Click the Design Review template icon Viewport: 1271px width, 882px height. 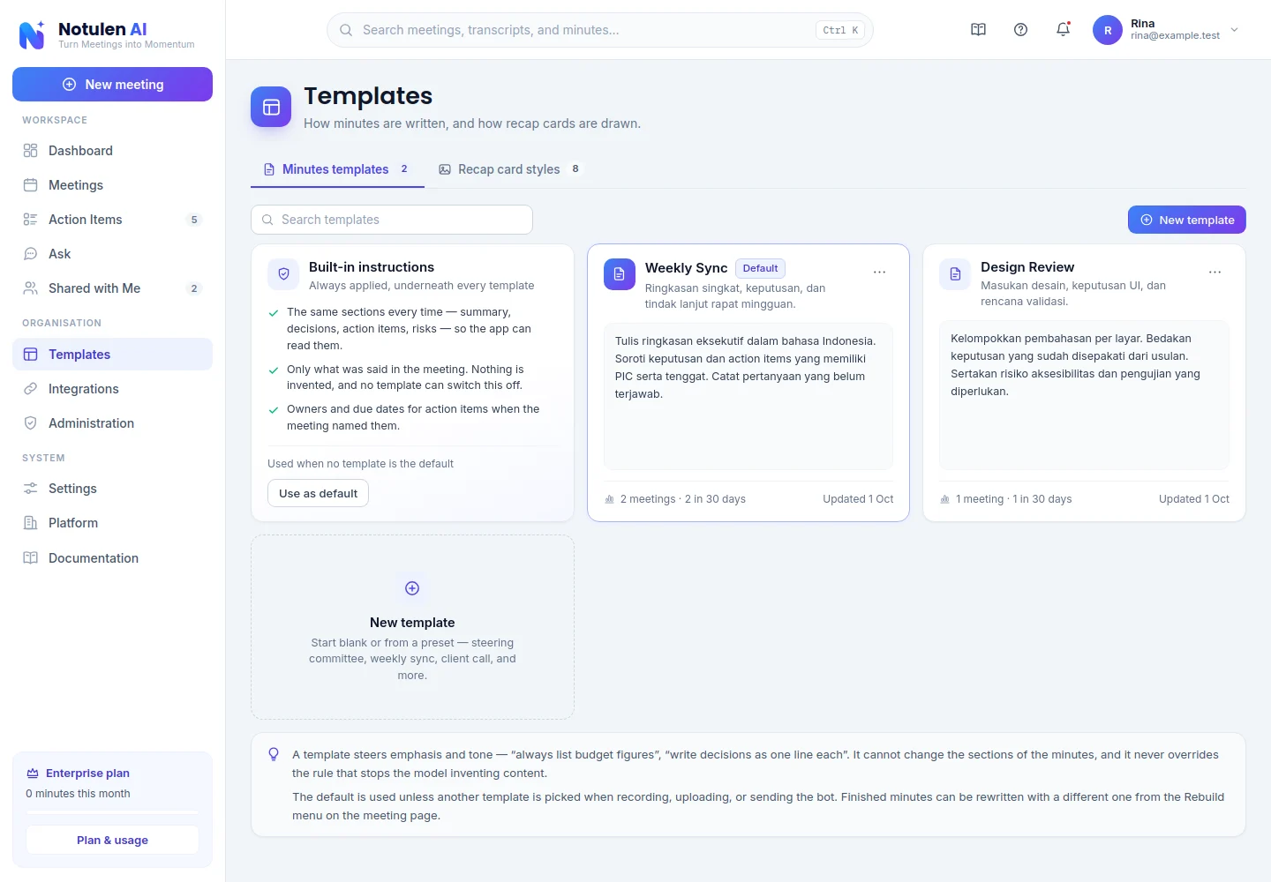[955, 274]
